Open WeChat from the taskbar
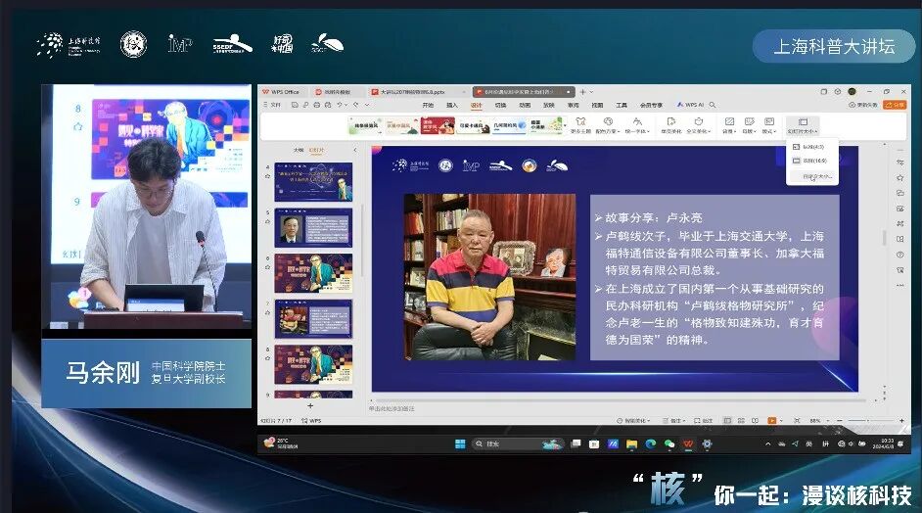The width and height of the screenshot is (922, 513). click(x=669, y=444)
